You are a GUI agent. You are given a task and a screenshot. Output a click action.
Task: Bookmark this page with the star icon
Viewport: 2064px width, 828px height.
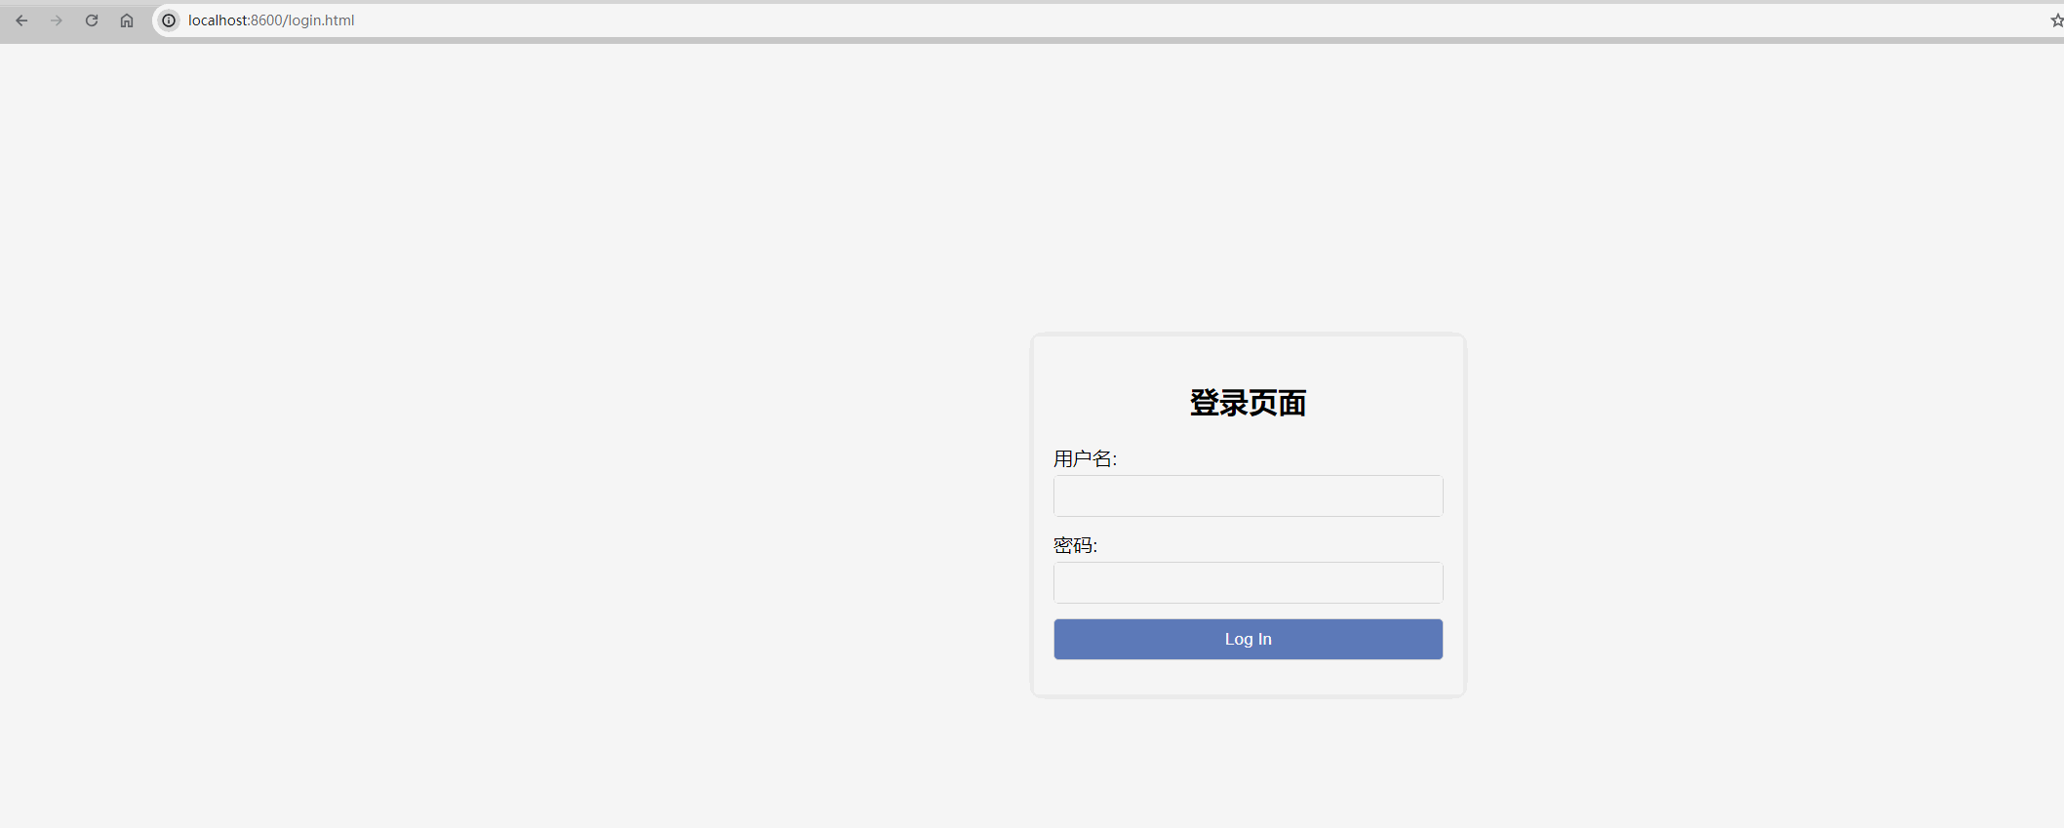(2056, 20)
